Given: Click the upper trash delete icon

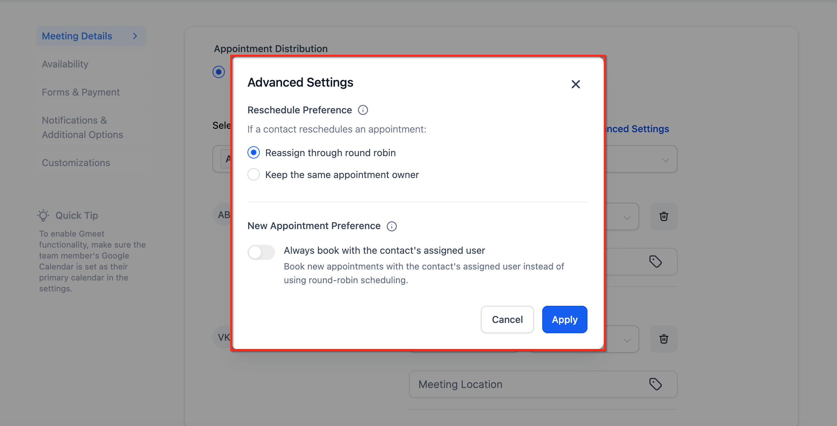Looking at the screenshot, I should (x=664, y=216).
